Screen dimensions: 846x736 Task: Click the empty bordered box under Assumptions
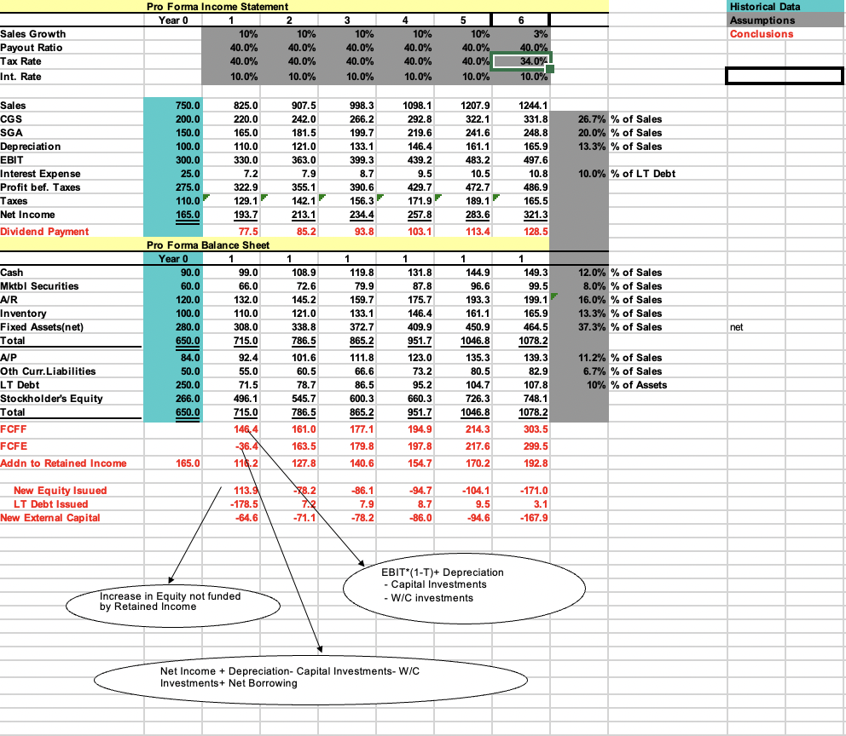click(x=783, y=77)
